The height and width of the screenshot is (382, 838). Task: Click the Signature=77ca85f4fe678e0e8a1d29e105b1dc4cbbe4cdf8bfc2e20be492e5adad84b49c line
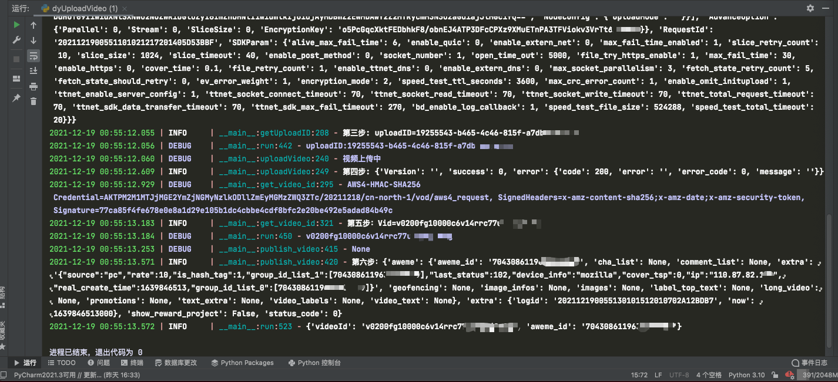pyautogui.click(x=223, y=211)
